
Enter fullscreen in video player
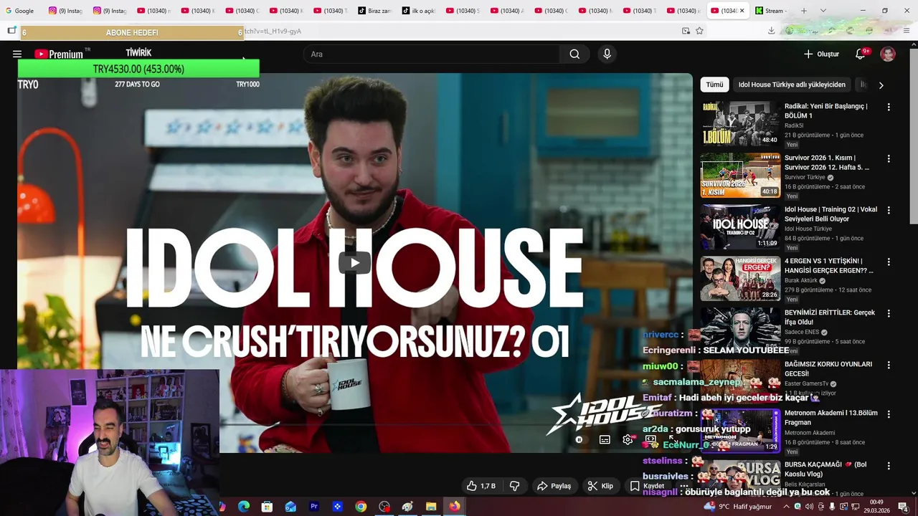[x=673, y=439]
